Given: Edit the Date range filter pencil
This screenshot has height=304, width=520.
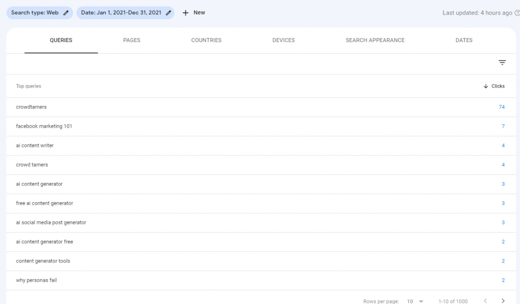Looking at the screenshot, I should (x=169, y=13).
